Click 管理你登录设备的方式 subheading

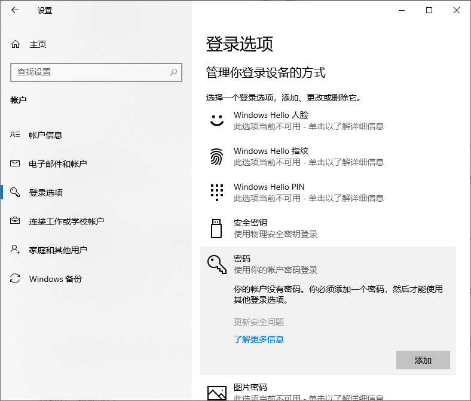pos(266,72)
